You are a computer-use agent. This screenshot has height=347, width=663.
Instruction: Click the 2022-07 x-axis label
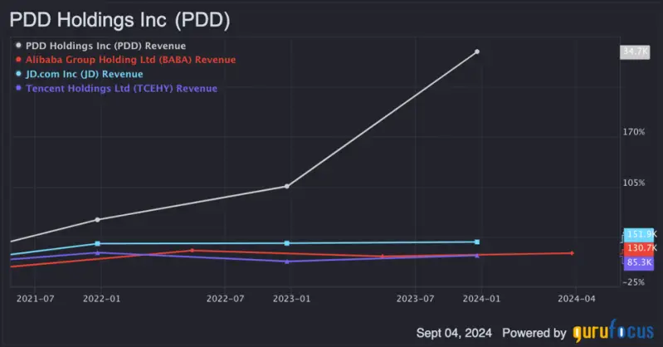coord(225,299)
